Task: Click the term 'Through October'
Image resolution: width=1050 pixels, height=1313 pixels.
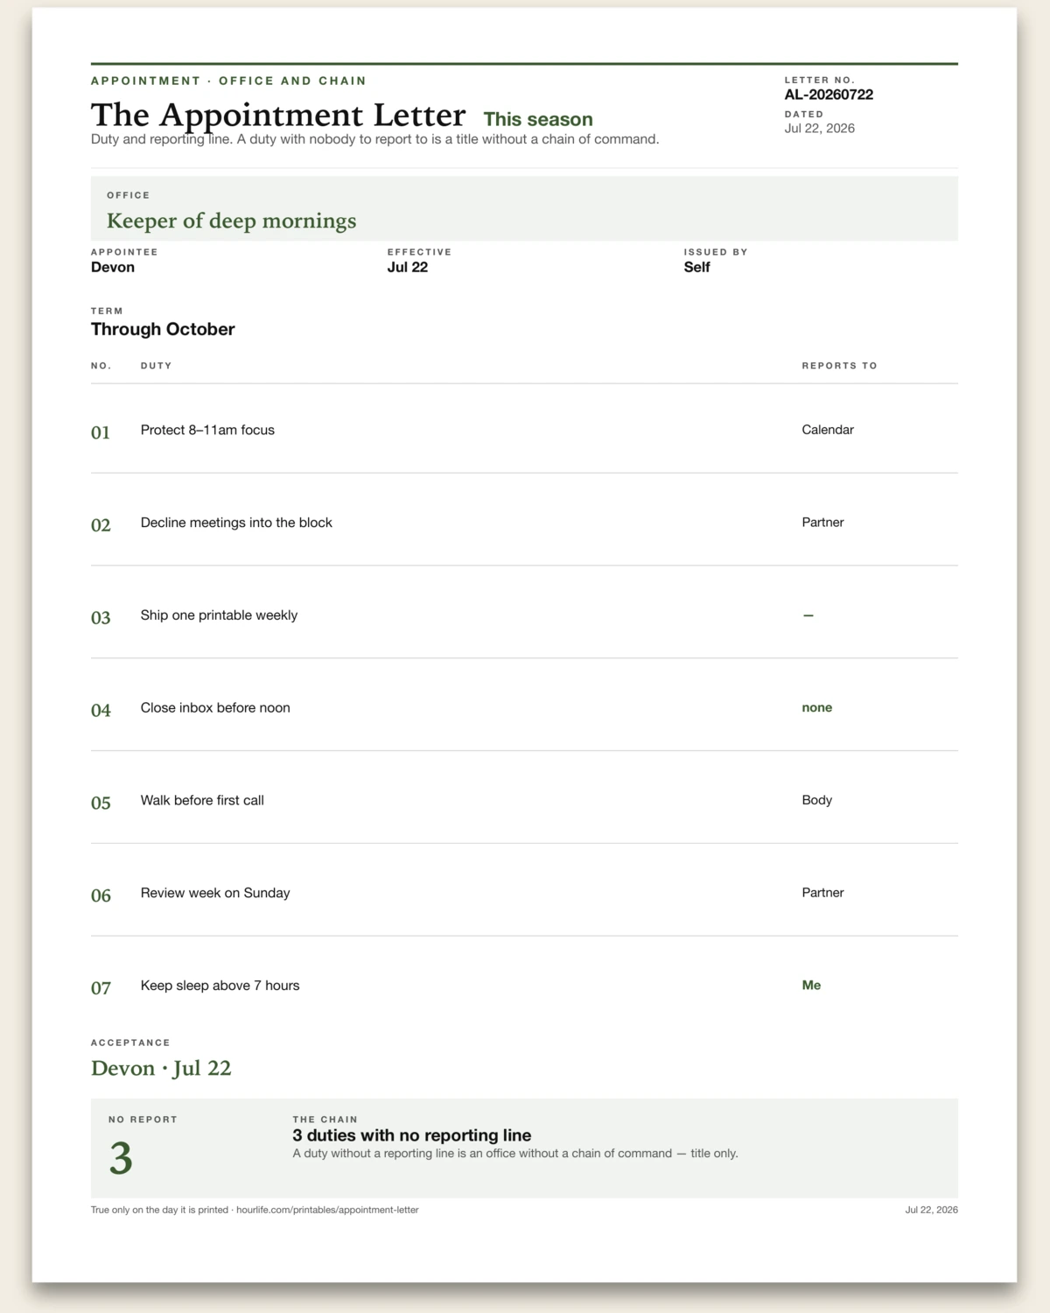Action: pos(163,329)
